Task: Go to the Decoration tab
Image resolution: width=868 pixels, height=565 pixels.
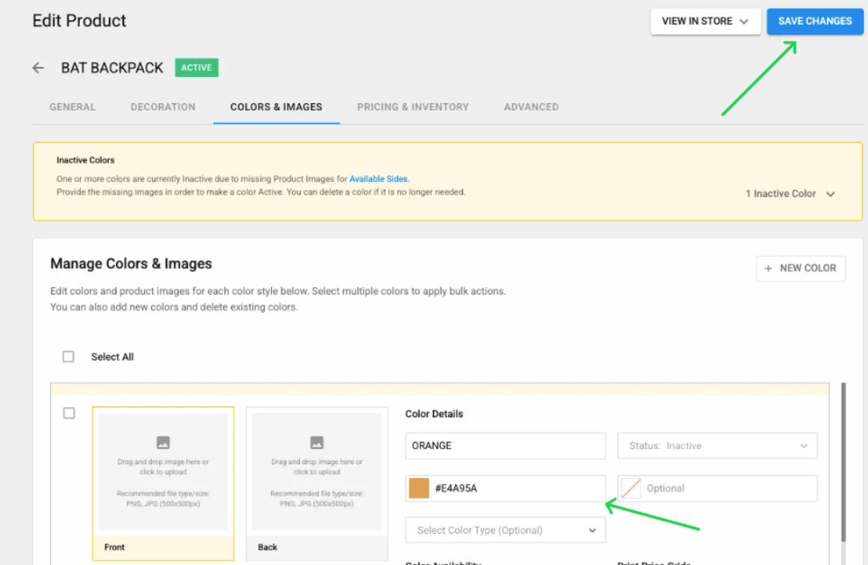Action: click(x=162, y=106)
